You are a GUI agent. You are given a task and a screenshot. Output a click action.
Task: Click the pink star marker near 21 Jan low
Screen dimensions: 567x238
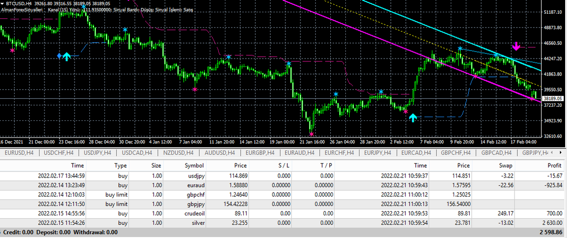coord(312,134)
